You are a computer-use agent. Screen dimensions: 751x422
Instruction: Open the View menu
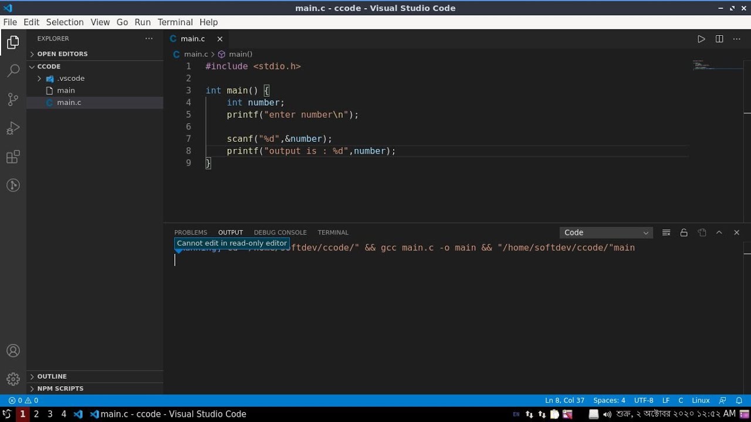100,22
